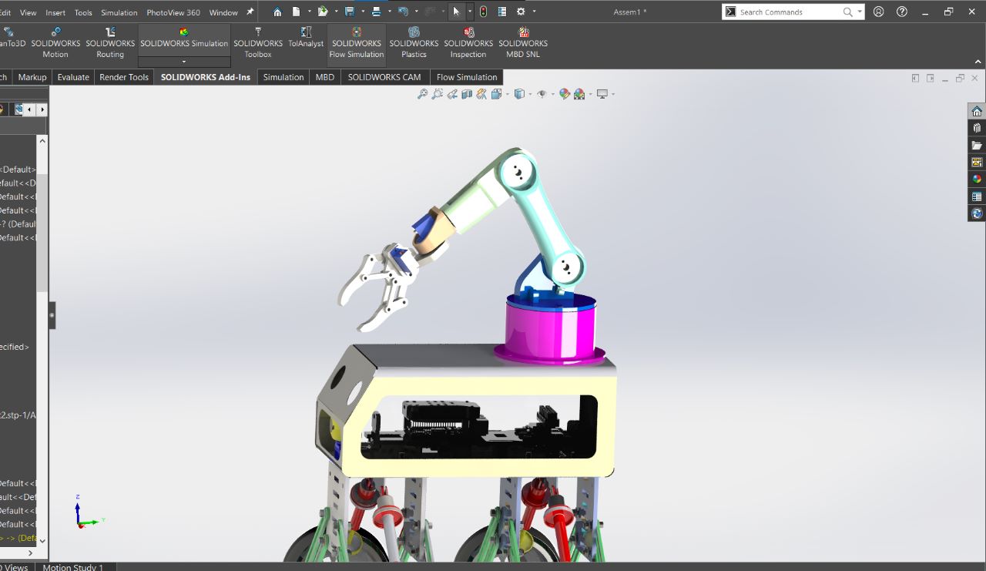The height and width of the screenshot is (571, 986).
Task: Pin the menu bar with pushpin icon
Action: pos(250,12)
